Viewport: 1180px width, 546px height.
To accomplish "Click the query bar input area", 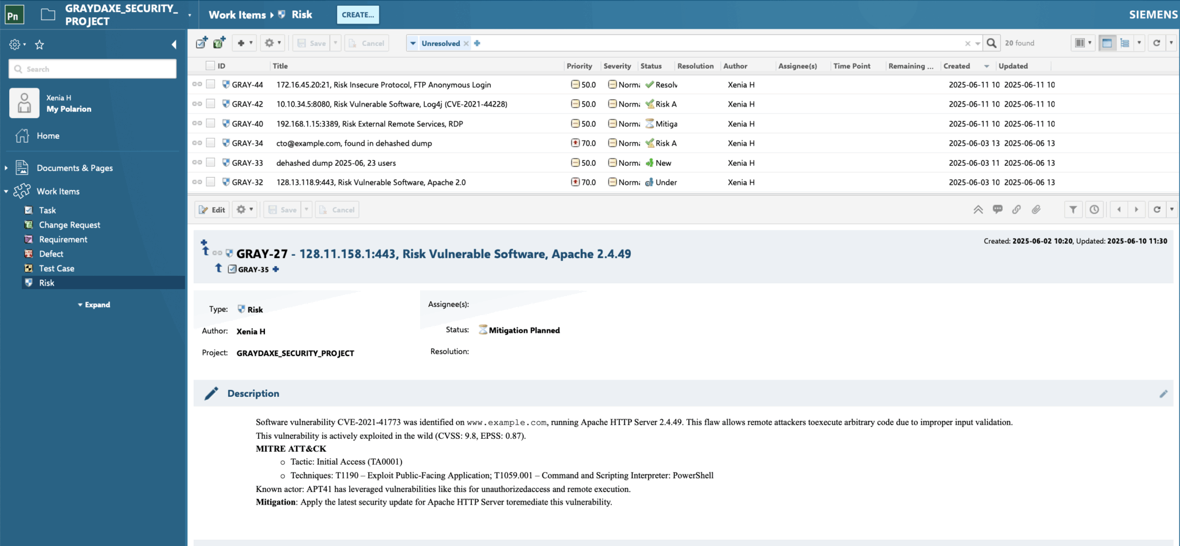I will [720, 43].
